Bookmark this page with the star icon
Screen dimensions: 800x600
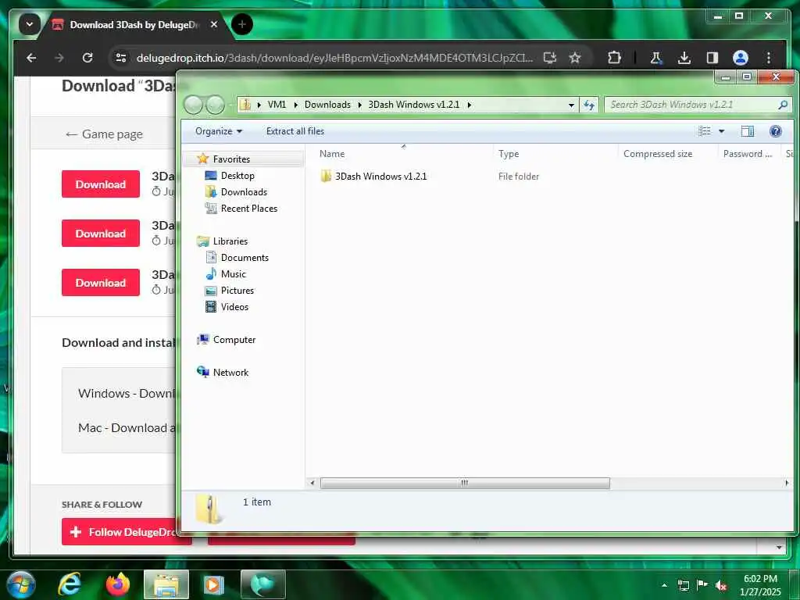coord(575,58)
